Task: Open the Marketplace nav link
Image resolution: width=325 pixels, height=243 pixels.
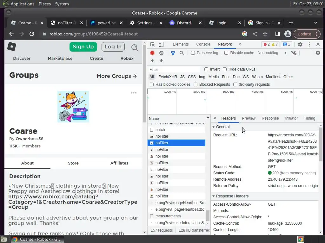Action: pyautogui.click(x=60, y=59)
